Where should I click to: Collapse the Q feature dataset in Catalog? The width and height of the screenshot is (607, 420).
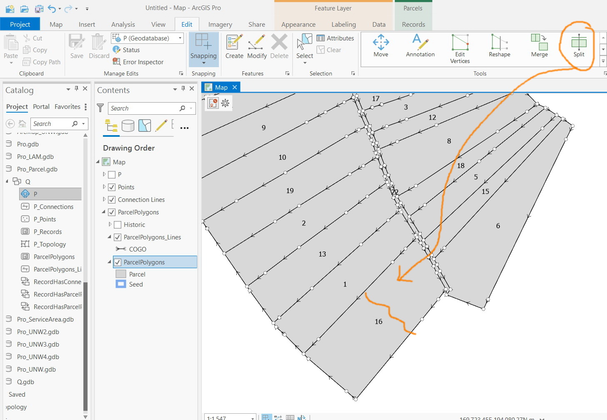[x=7, y=181]
